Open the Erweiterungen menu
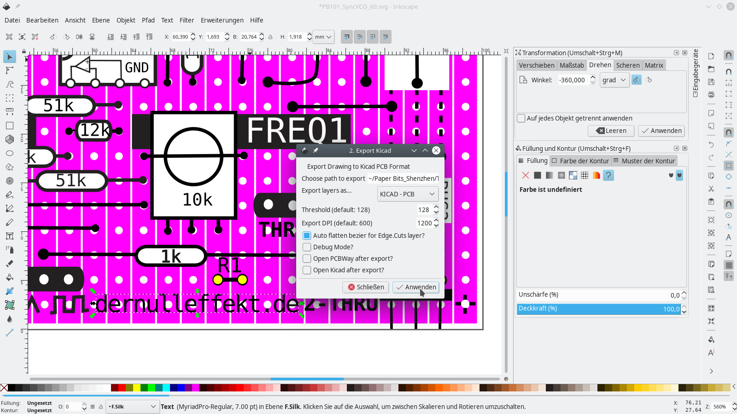This screenshot has height=414, width=737. click(x=222, y=20)
